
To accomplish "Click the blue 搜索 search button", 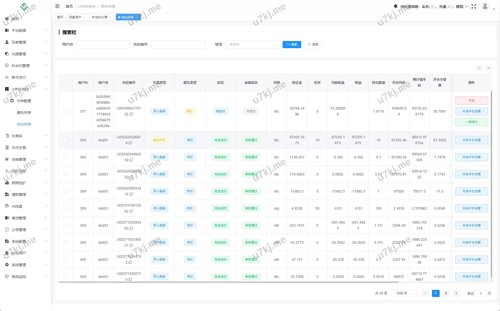I will click(x=292, y=44).
